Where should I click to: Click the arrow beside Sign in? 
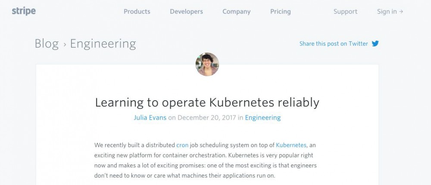(x=401, y=12)
